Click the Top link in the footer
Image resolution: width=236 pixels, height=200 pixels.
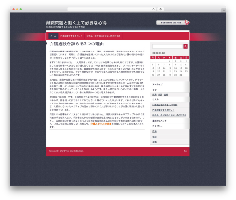click(x=185, y=151)
